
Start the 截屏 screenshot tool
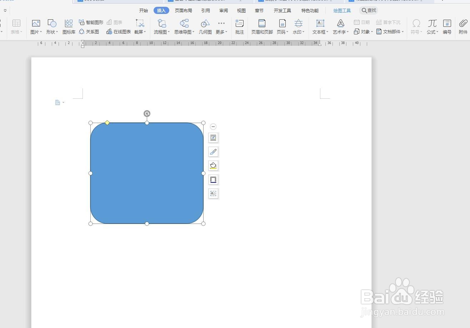pos(140,24)
